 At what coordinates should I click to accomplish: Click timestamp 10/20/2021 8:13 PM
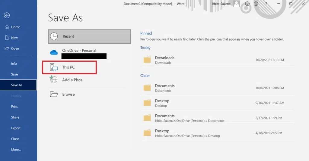(x=269, y=60)
